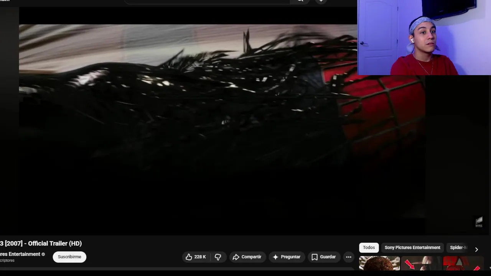Screen dimensions: 491x276
Task: Click the Sony watermark in the video corner
Action: 479,222
